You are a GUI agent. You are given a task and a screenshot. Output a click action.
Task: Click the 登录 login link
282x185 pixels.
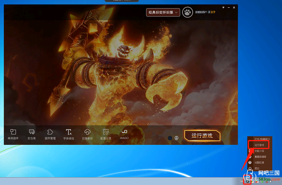(213, 12)
